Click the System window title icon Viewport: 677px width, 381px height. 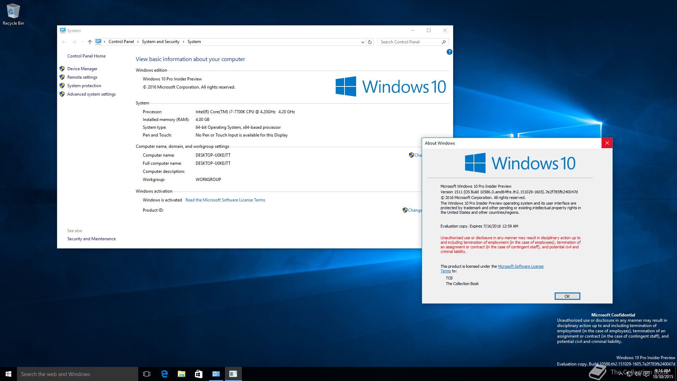pos(63,31)
